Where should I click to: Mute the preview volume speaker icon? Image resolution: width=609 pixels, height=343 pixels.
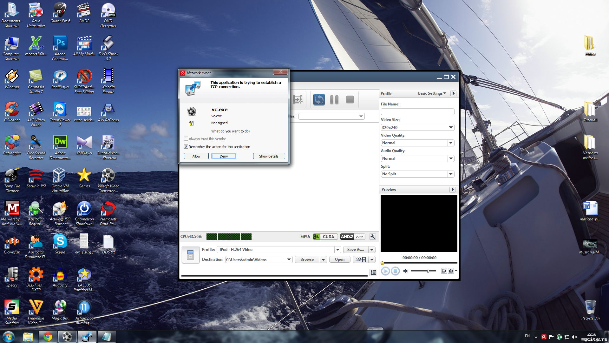[405, 271]
